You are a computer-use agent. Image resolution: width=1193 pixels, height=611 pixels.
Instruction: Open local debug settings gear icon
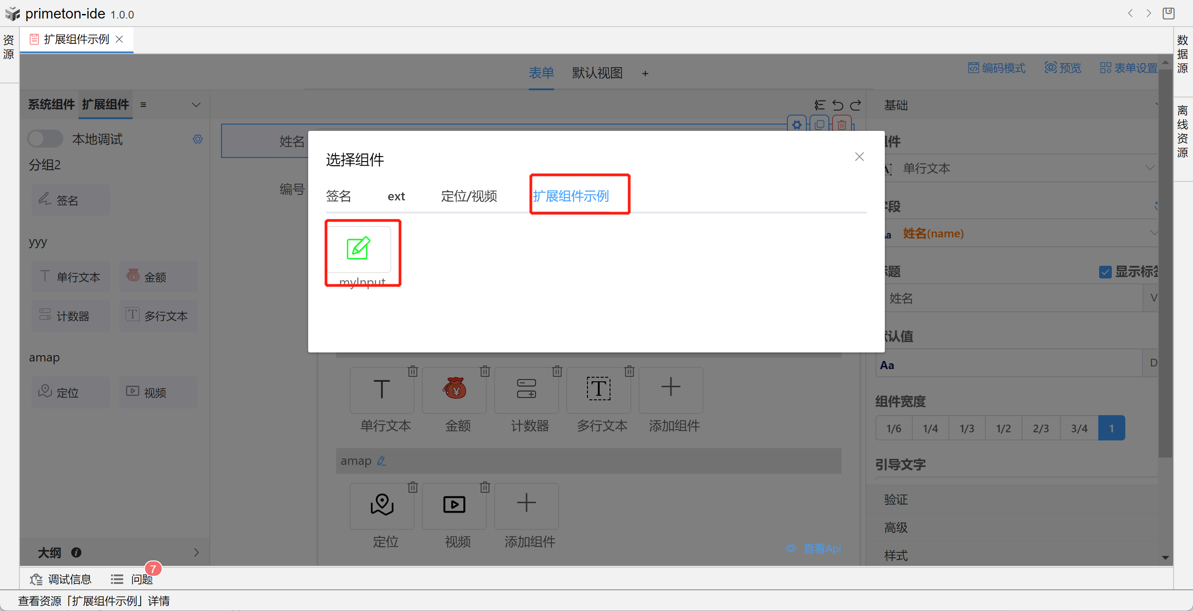pyautogui.click(x=198, y=139)
